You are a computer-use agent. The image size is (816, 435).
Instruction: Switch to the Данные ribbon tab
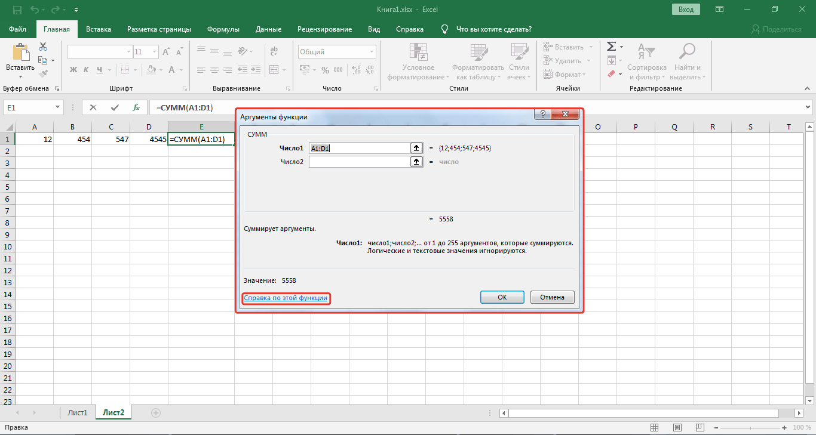pos(268,29)
